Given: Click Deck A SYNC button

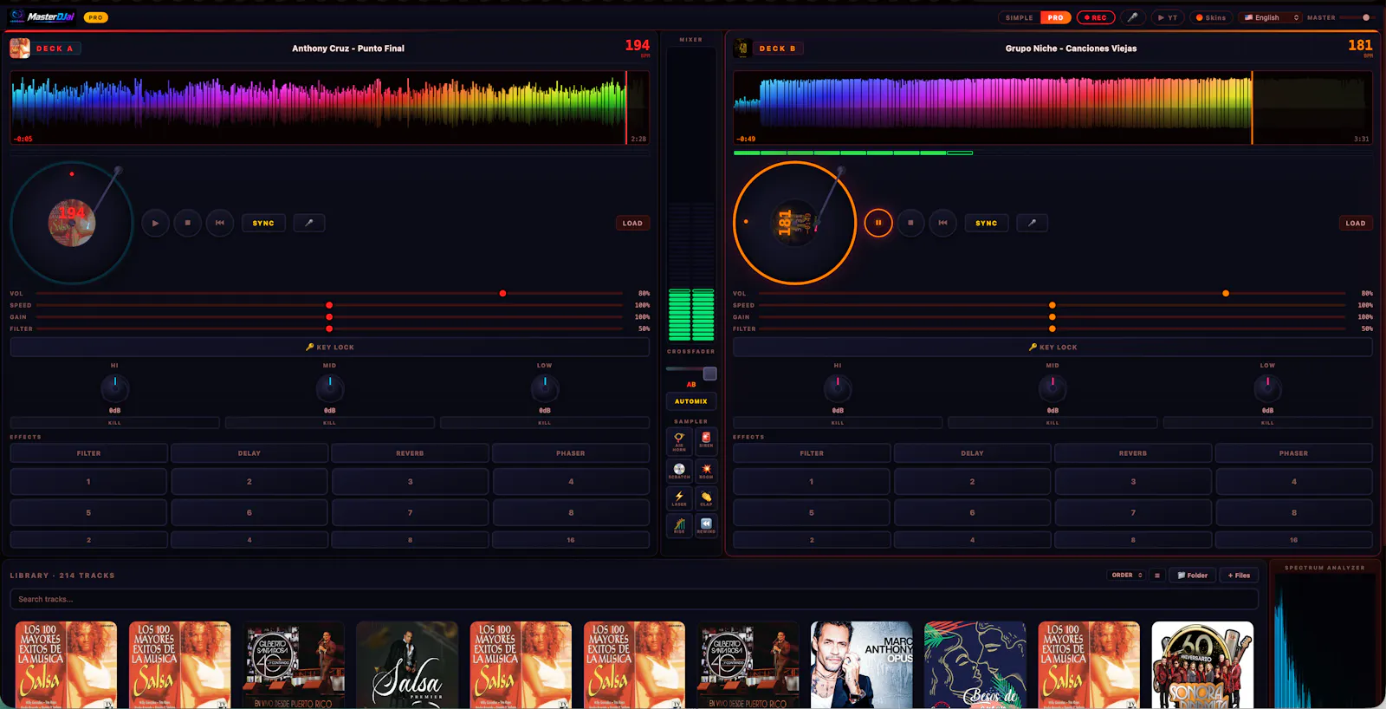Looking at the screenshot, I should pyautogui.click(x=263, y=223).
